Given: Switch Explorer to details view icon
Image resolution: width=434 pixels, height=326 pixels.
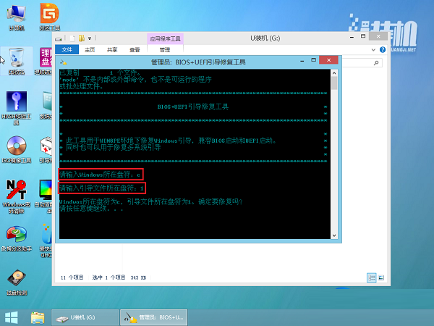Looking at the screenshot, I should 372,277.
